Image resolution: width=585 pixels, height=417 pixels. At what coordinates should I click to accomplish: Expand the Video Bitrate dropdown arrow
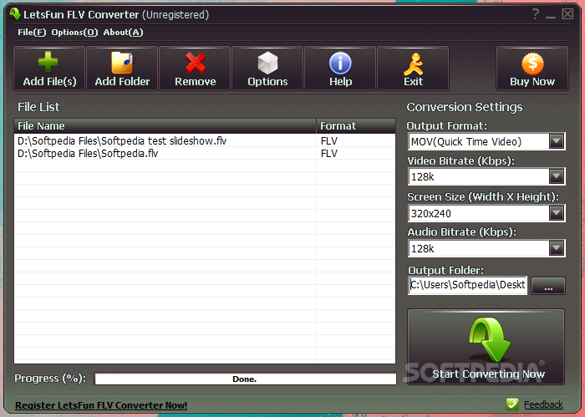tap(557, 176)
